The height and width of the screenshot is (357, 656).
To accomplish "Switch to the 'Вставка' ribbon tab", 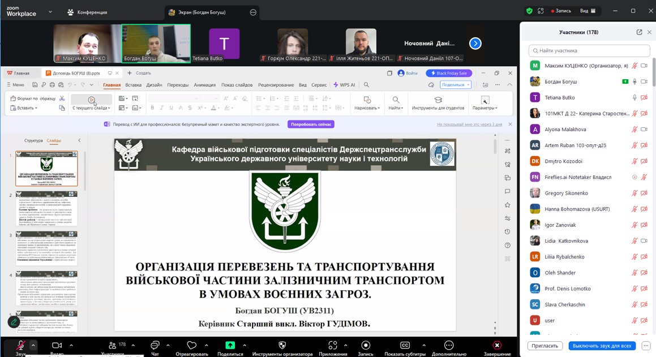I will point(134,85).
